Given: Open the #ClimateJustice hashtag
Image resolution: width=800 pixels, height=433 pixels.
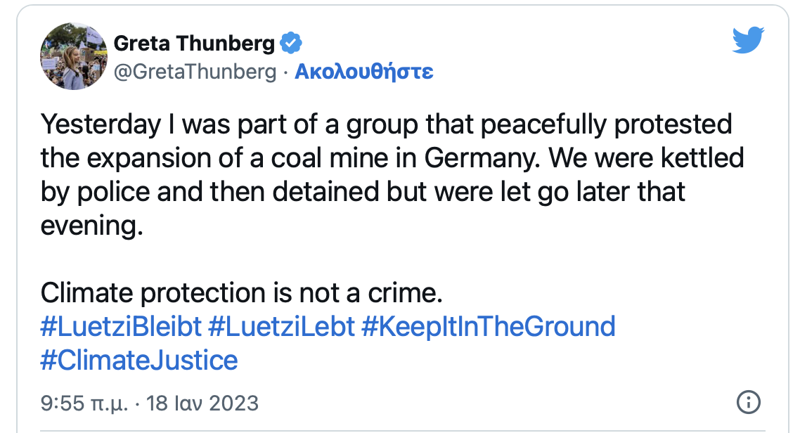Looking at the screenshot, I should [x=139, y=360].
